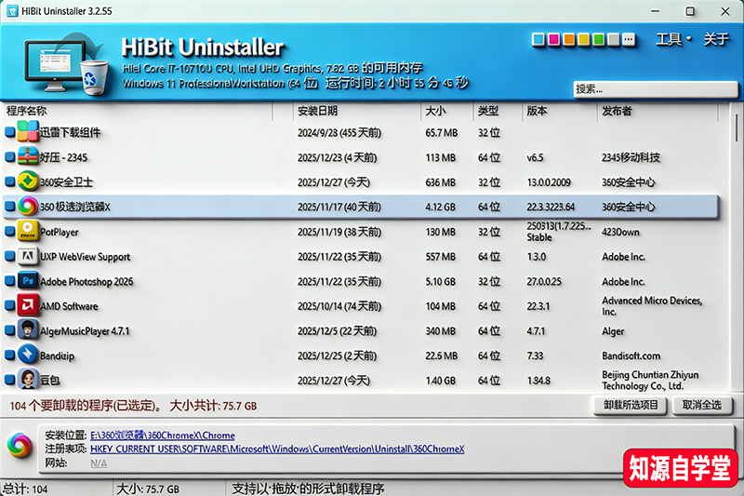744x496 pixels.
Task: Click the UXP WebView Support icon
Action: (28, 256)
